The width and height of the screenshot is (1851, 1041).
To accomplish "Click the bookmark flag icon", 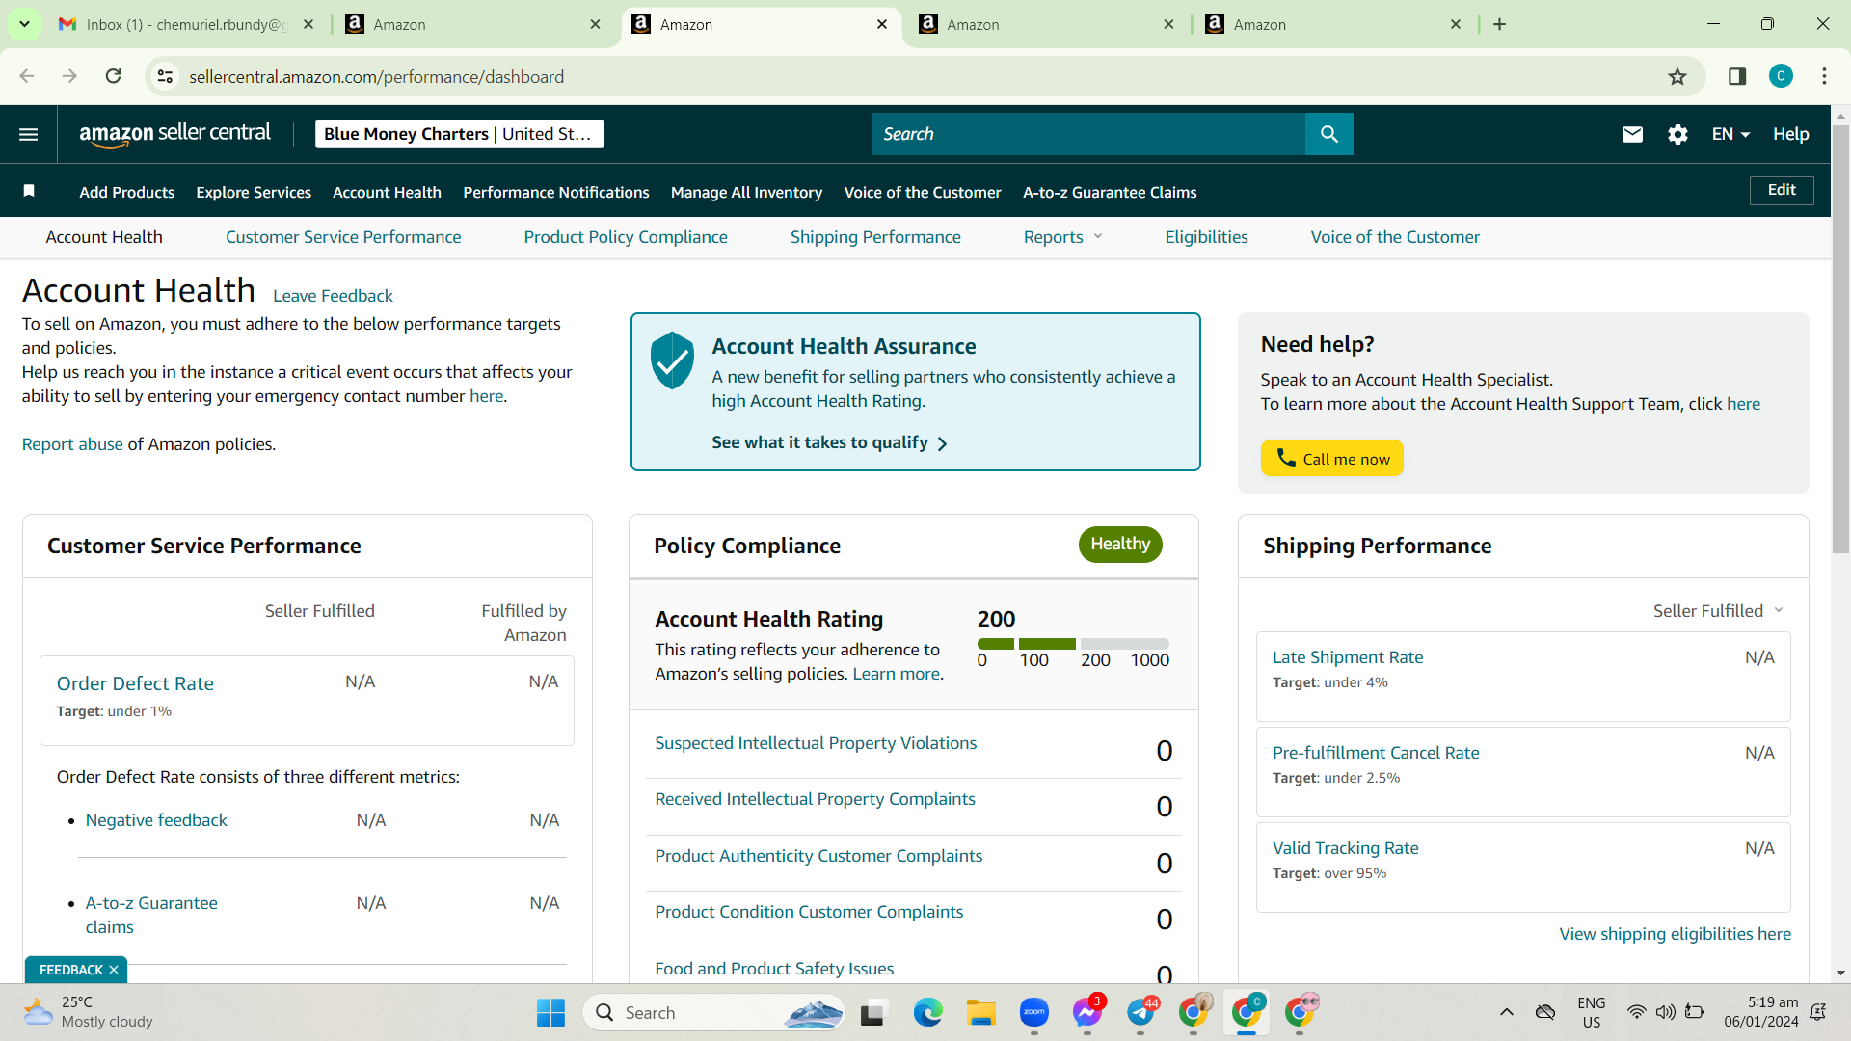I will 29,191.
